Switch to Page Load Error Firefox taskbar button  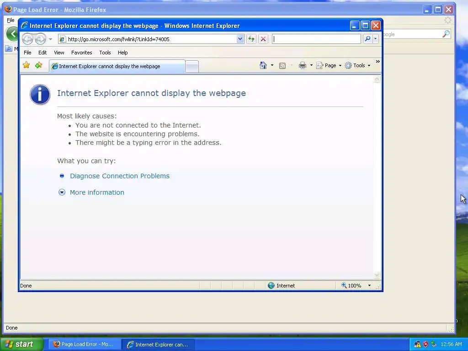click(84, 345)
